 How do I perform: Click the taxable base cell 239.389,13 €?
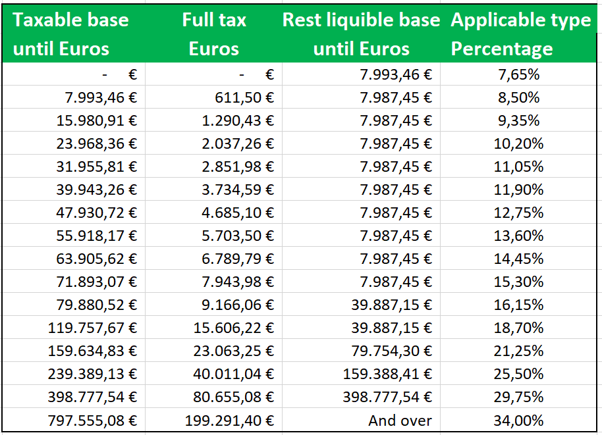[x=74, y=374]
